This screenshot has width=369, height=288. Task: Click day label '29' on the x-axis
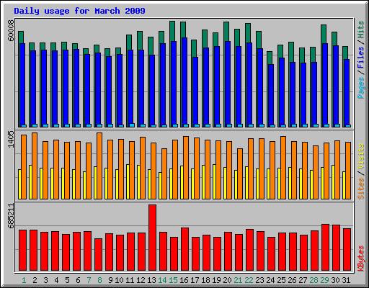324,280
